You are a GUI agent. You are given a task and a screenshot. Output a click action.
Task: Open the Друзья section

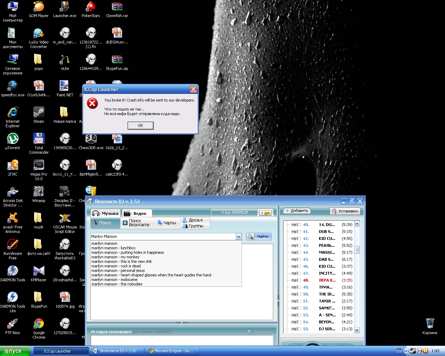tap(195, 220)
